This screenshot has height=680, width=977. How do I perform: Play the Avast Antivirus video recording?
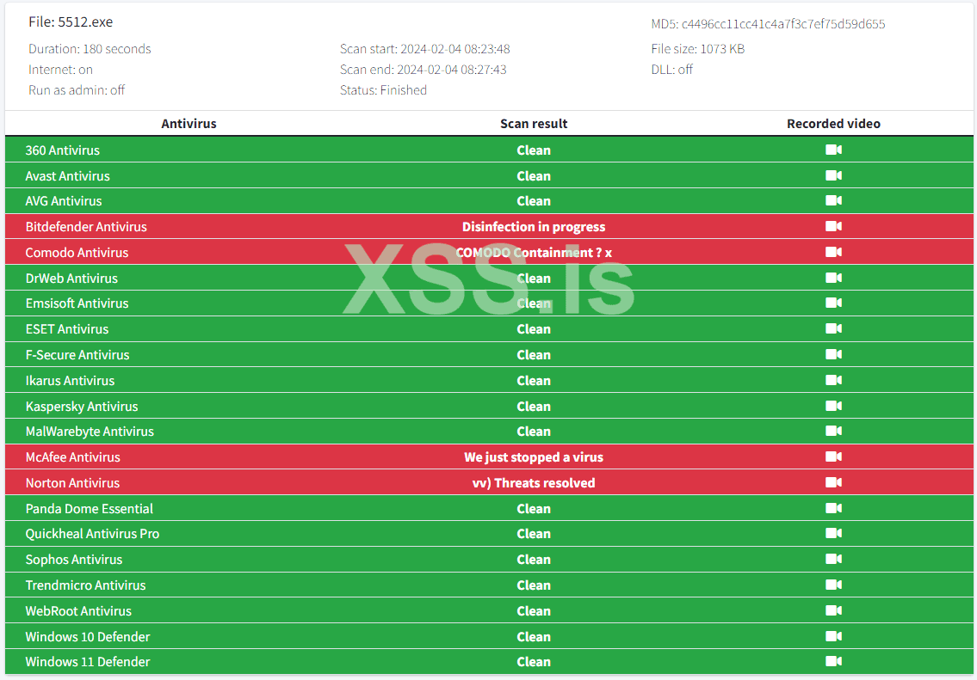pos(833,175)
